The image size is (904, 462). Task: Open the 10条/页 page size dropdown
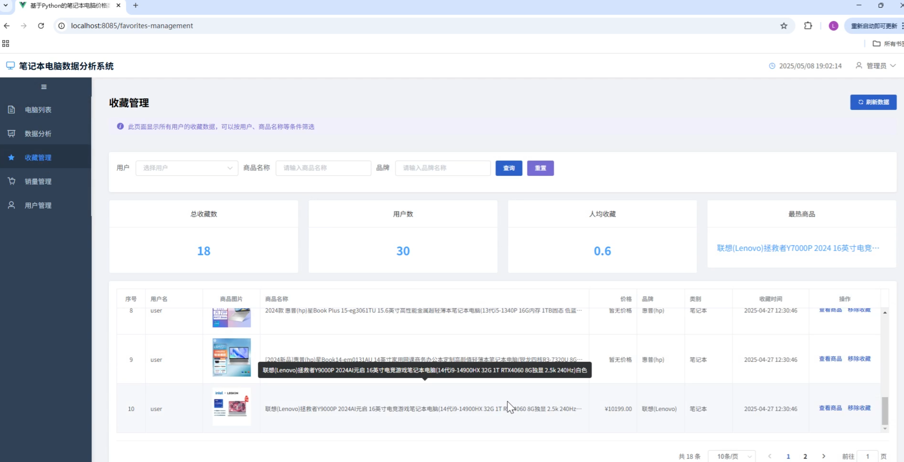[732, 456]
